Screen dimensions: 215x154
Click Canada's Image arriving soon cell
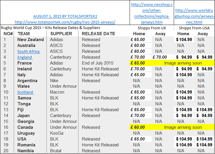coord(183,127)
